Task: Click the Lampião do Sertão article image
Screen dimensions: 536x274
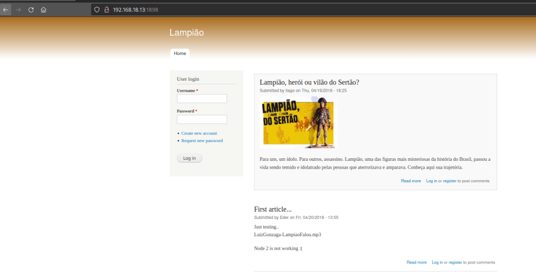Action: click(297, 122)
